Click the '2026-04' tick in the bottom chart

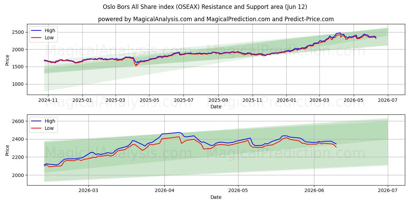[164, 191]
